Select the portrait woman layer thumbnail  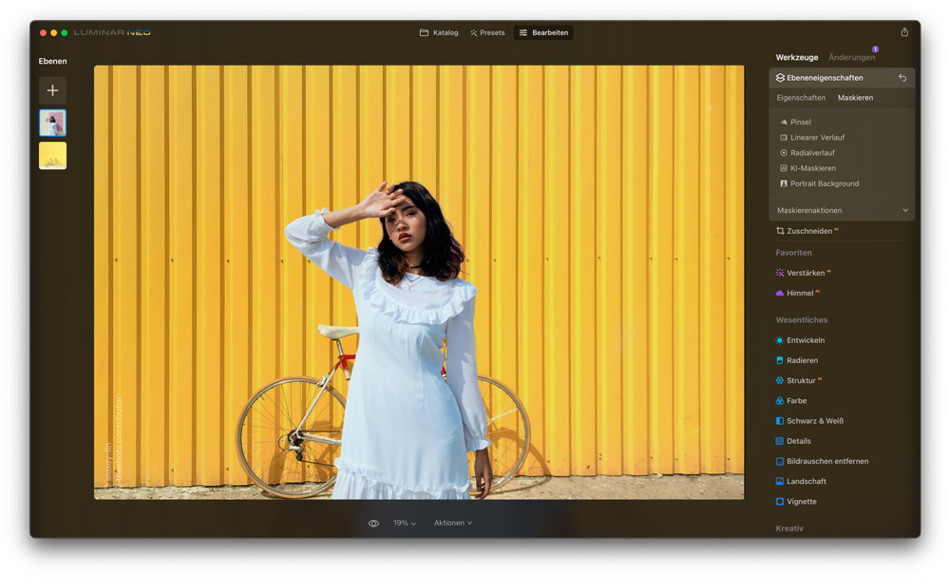coord(52,123)
